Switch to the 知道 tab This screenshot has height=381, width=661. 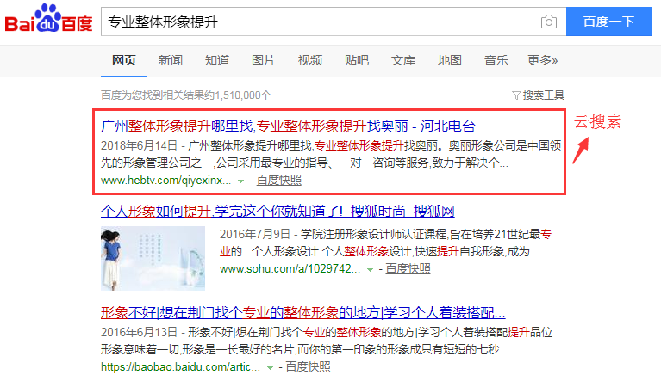pos(217,60)
